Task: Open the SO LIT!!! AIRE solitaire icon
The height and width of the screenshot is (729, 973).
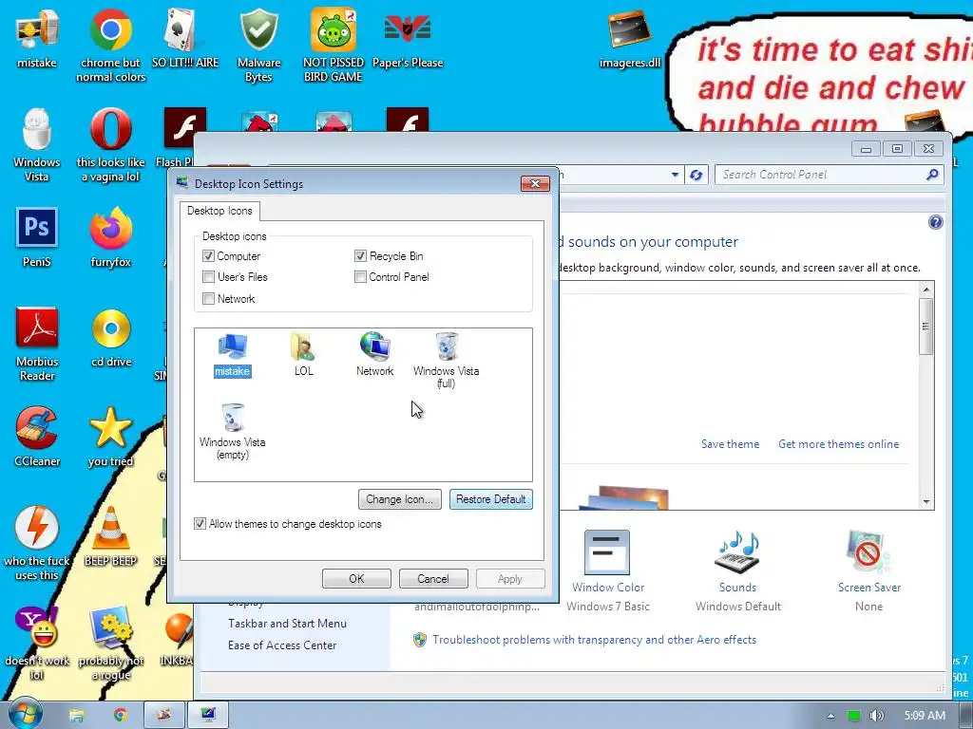Action: pos(185,38)
